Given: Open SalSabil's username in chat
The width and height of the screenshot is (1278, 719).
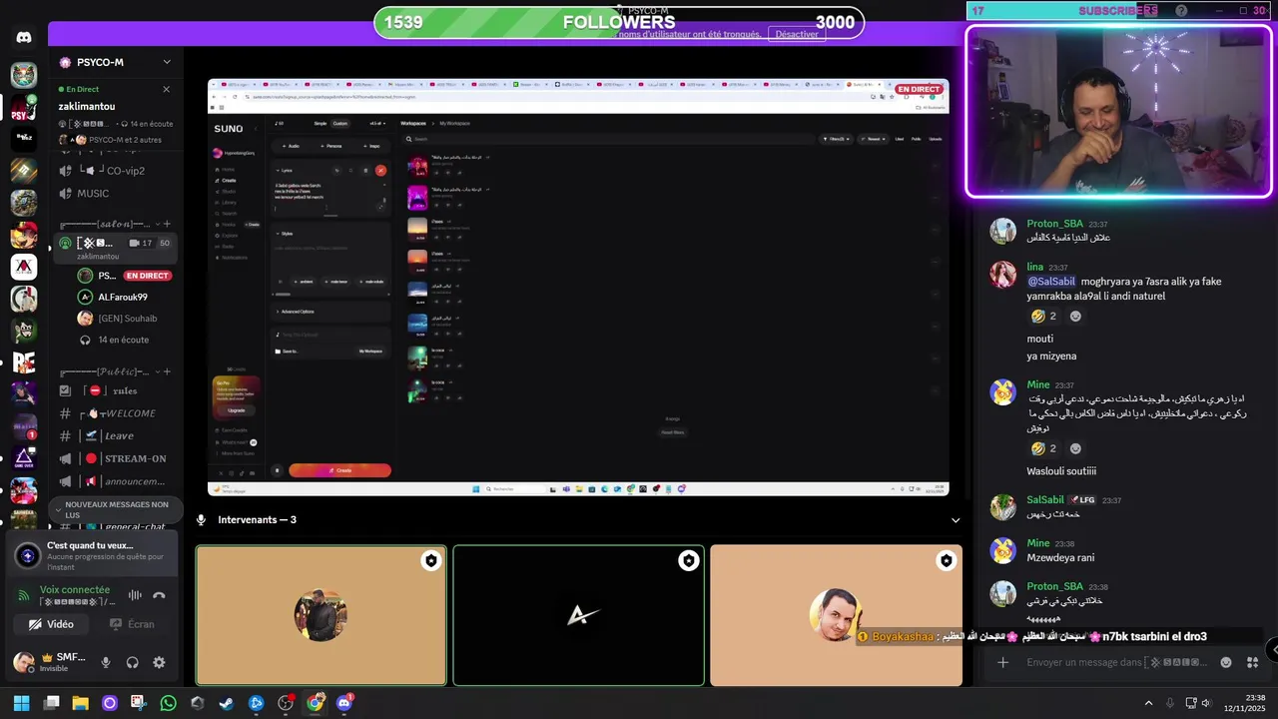Looking at the screenshot, I should [1045, 499].
